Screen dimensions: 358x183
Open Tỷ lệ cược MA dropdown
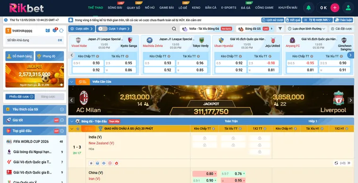(x=317, y=20)
